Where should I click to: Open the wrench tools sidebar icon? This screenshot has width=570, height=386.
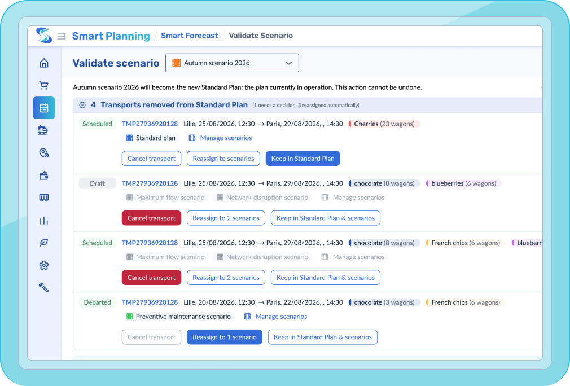[x=44, y=288]
